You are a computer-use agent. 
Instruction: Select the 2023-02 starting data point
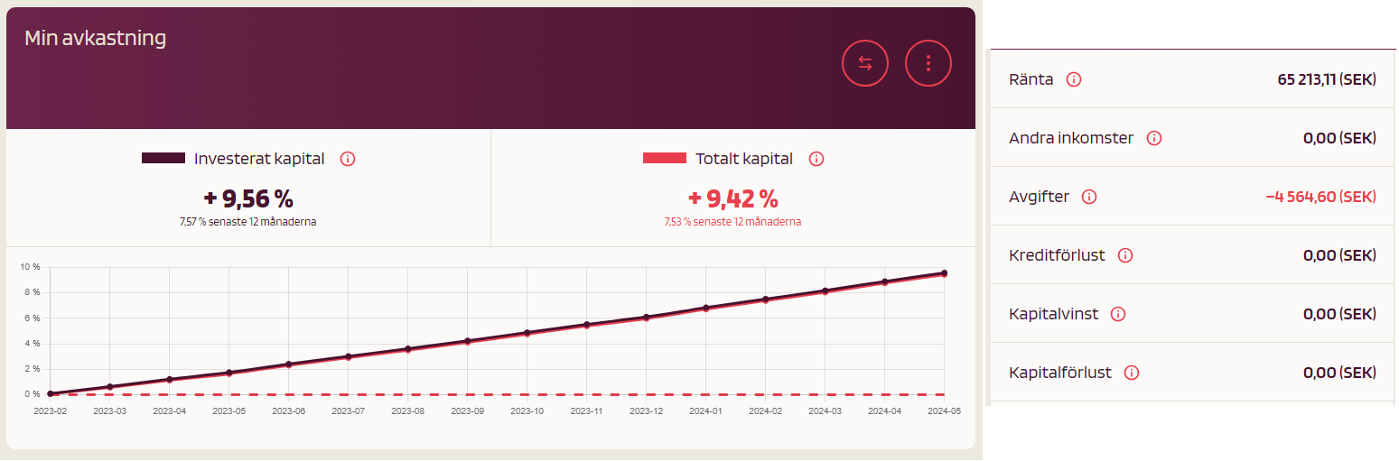[x=51, y=393]
